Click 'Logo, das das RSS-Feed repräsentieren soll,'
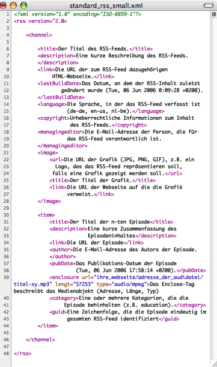The height and width of the screenshot is (367, 217). [118, 166]
